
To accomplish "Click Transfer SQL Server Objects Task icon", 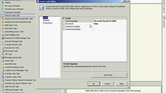I will tap(3, 83).
